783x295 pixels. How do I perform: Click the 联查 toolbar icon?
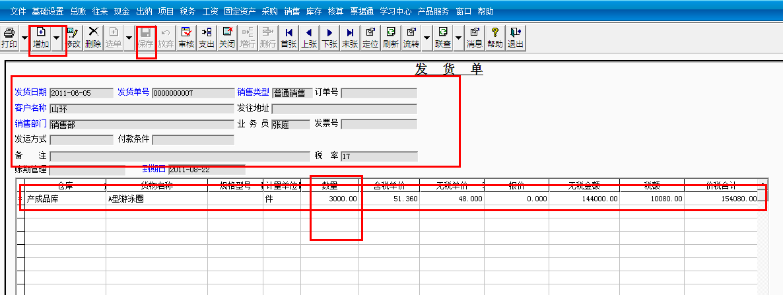point(443,38)
